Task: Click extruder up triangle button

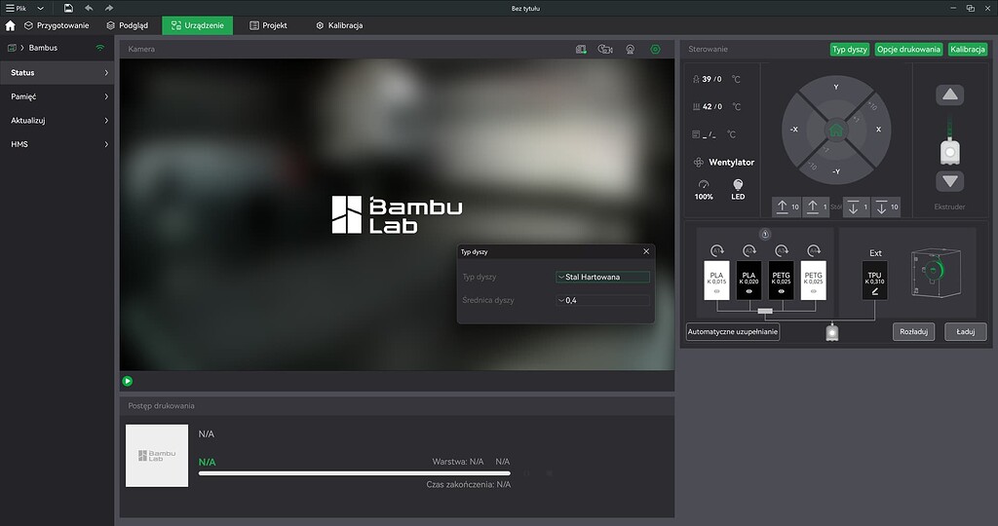Action: click(949, 94)
